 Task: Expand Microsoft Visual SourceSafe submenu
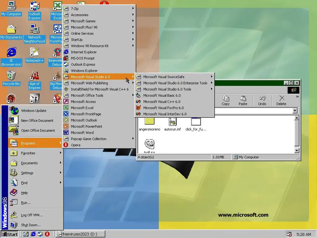[175, 77]
